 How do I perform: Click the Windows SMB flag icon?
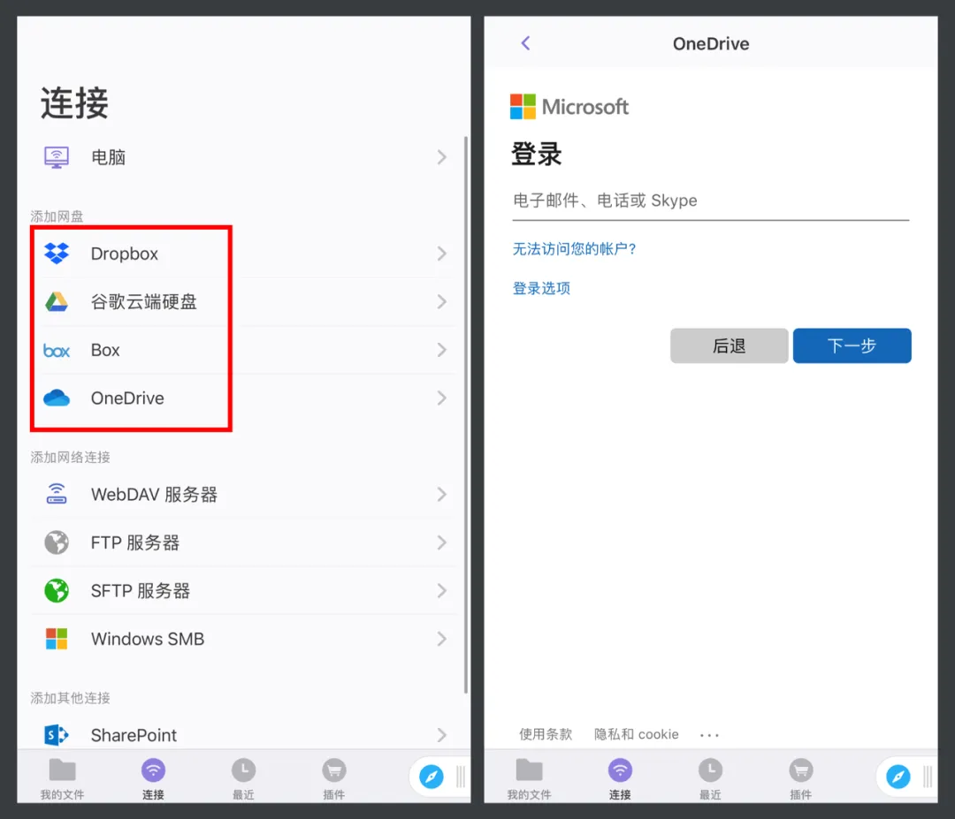[x=57, y=639]
